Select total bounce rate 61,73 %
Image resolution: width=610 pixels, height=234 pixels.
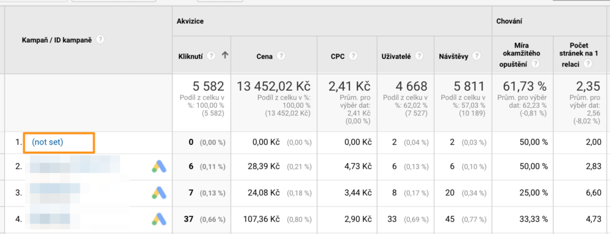525,87
